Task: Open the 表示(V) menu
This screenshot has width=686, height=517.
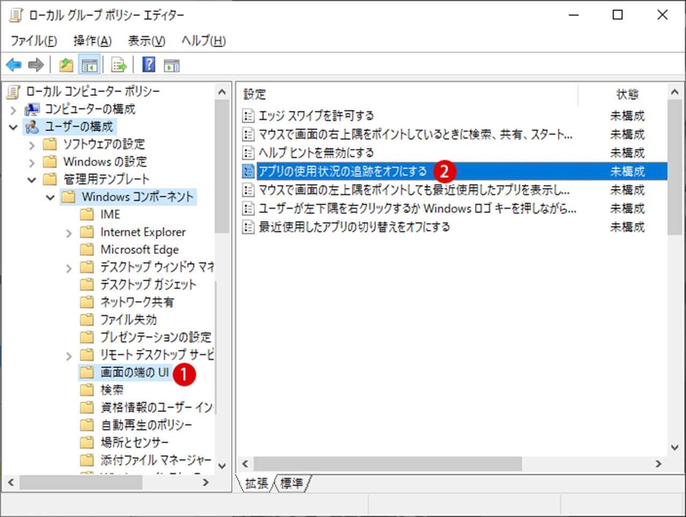Action: (x=146, y=41)
